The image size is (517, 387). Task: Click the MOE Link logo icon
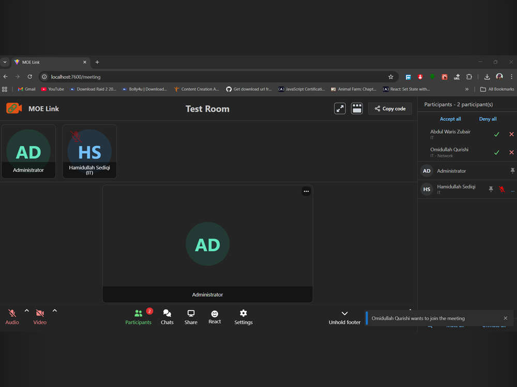[x=14, y=108]
